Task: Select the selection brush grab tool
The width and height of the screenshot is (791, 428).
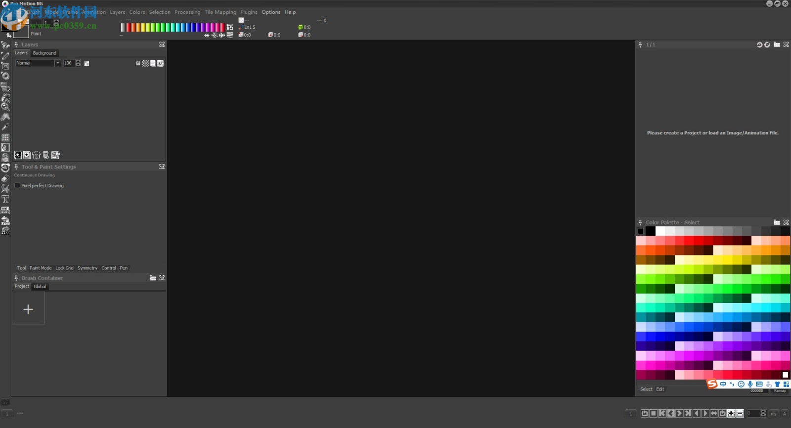Action: pyautogui.click(x=5, y=86)
